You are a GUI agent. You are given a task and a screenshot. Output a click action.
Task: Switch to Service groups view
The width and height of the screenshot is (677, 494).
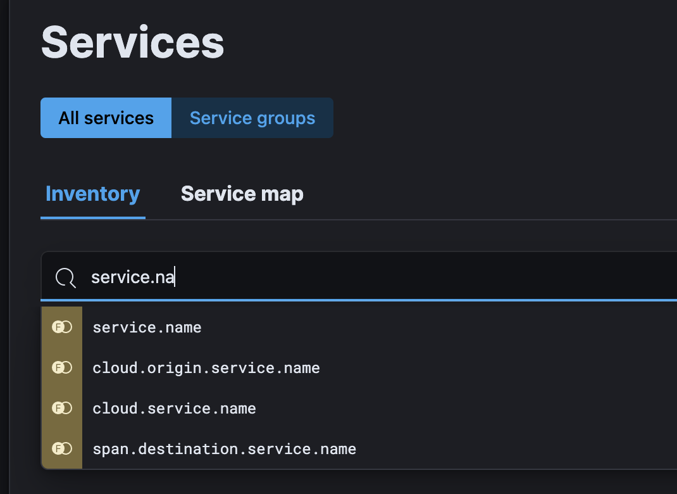[252, 118]
